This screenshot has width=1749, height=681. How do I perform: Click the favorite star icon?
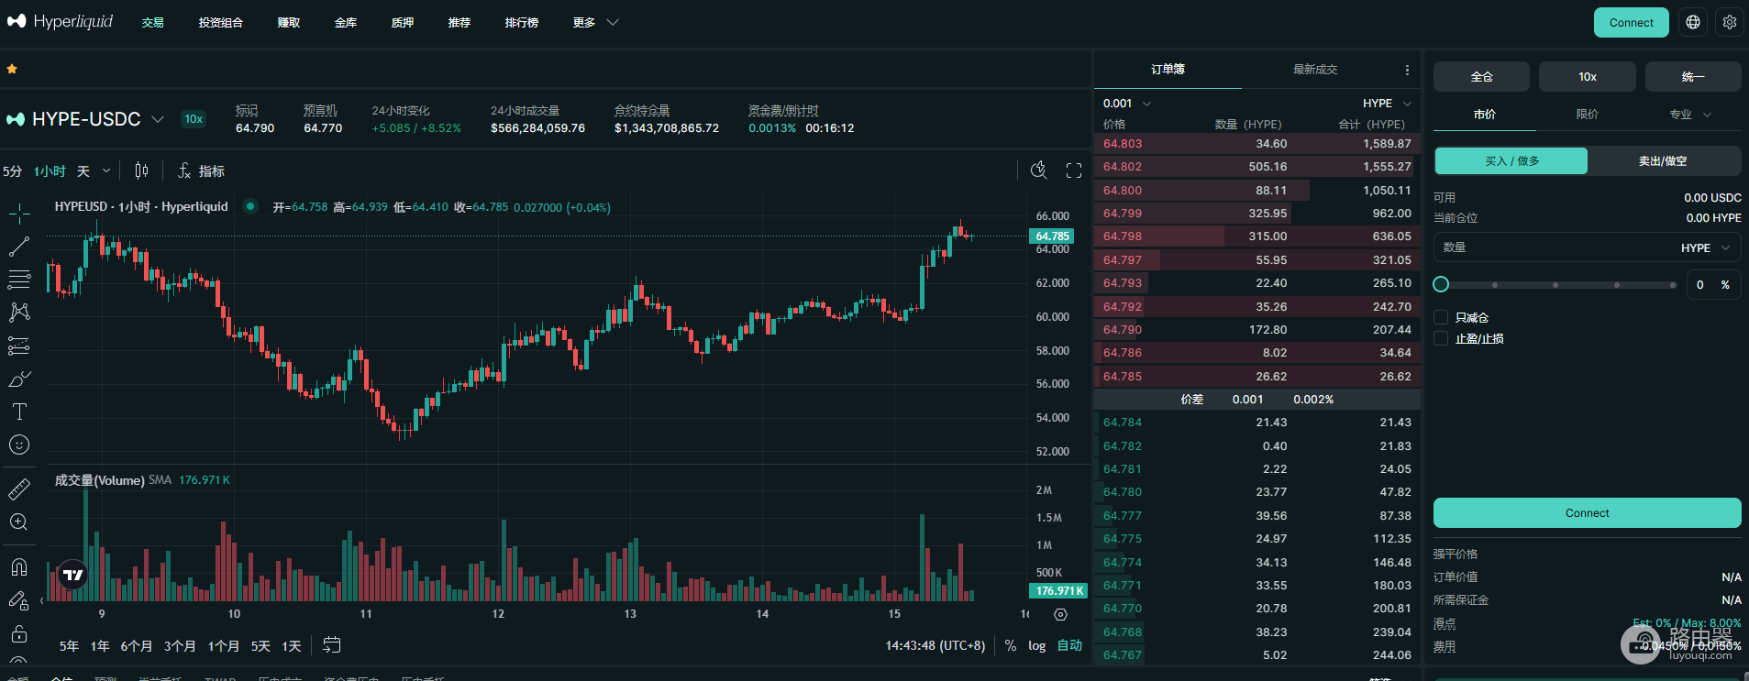(x=12, y=69)
